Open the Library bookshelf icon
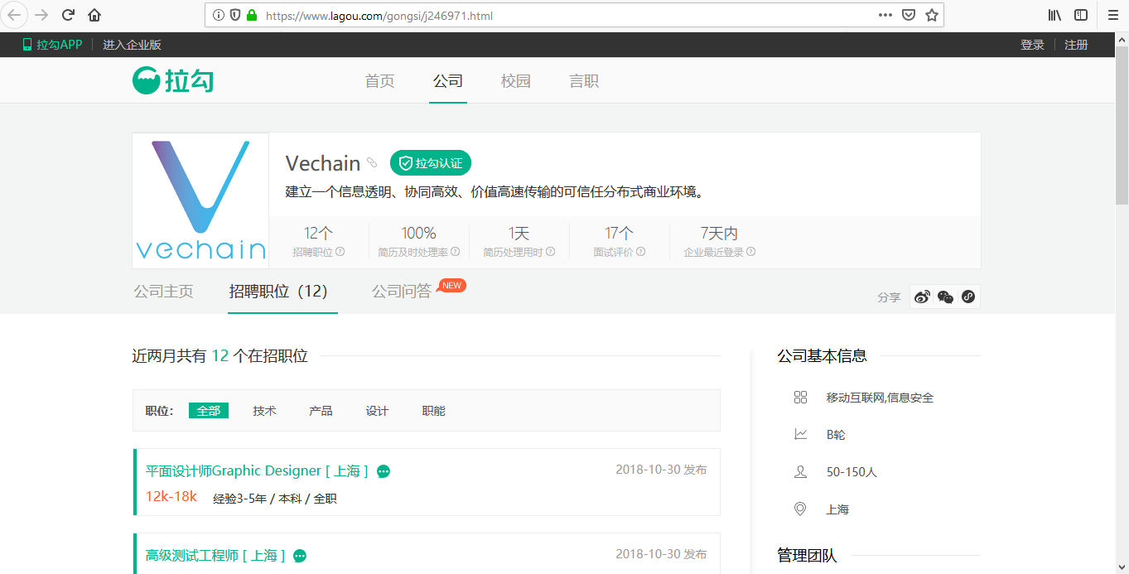 tap(1055, 15)
